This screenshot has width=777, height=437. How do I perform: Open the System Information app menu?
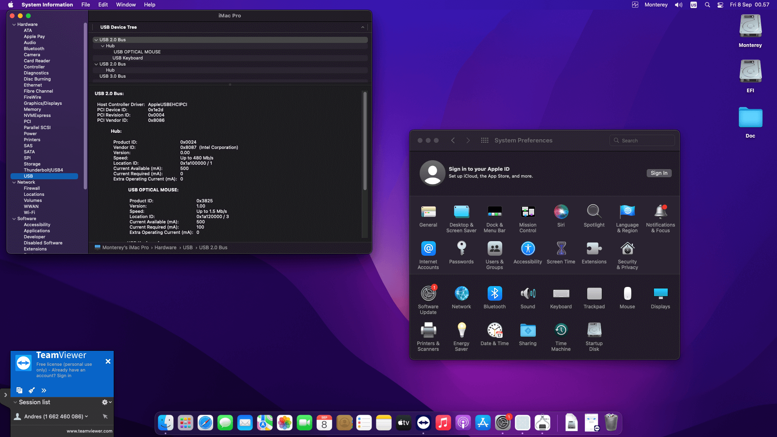point(47,5)
